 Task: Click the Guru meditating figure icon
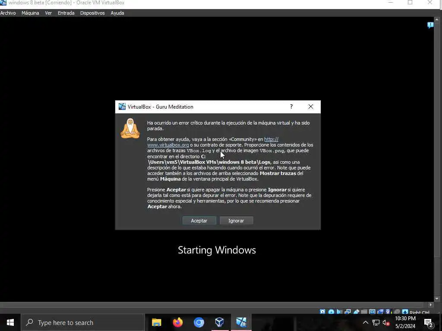130,128
